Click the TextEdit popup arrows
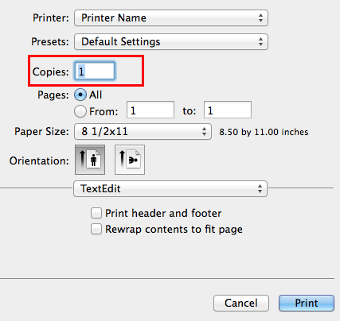 click(x=260, y=189)
